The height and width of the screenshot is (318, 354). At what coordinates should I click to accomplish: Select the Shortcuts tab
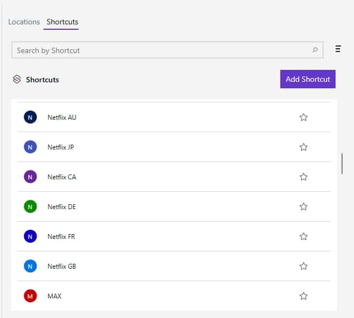pos(62,22)
